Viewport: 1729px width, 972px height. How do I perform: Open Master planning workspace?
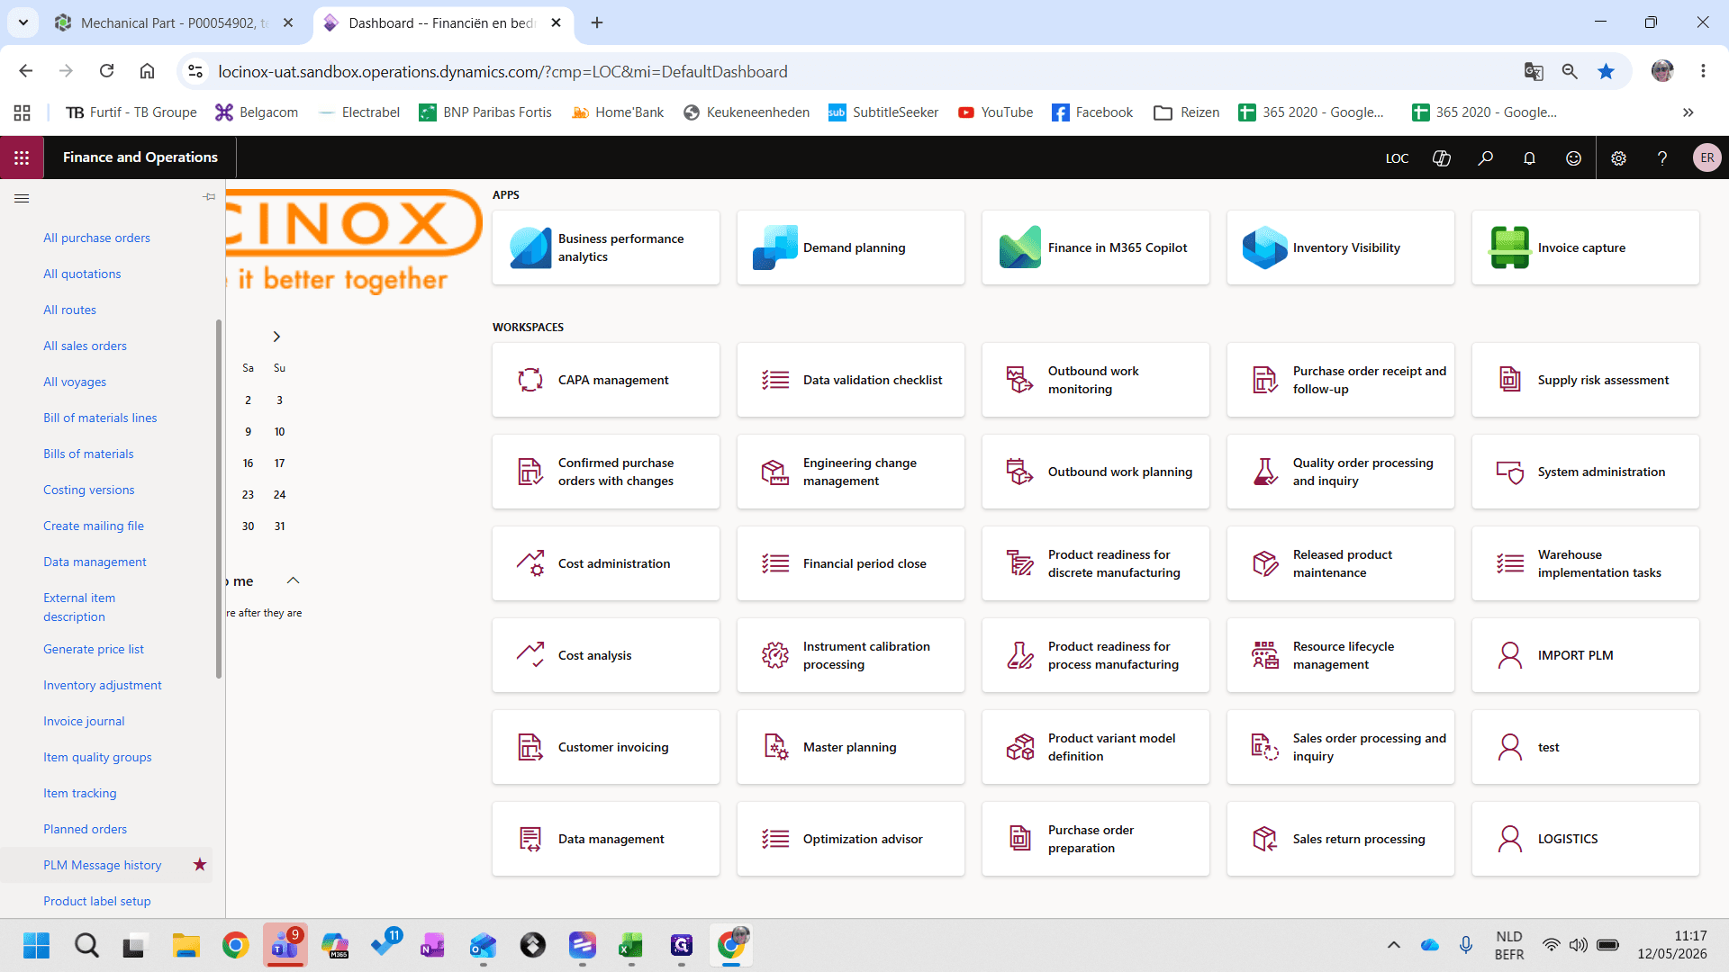click(851, 747)
